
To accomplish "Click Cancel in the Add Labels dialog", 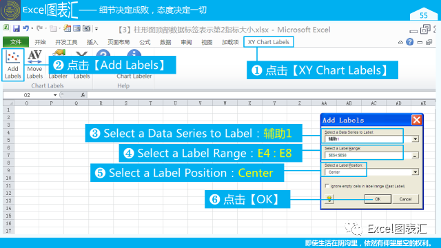I will [x=405, y=199].
